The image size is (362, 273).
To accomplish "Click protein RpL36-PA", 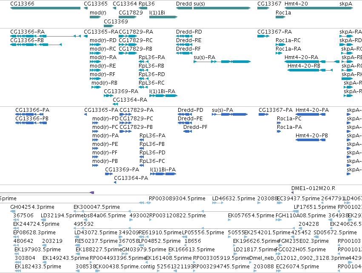I will 142,140.
